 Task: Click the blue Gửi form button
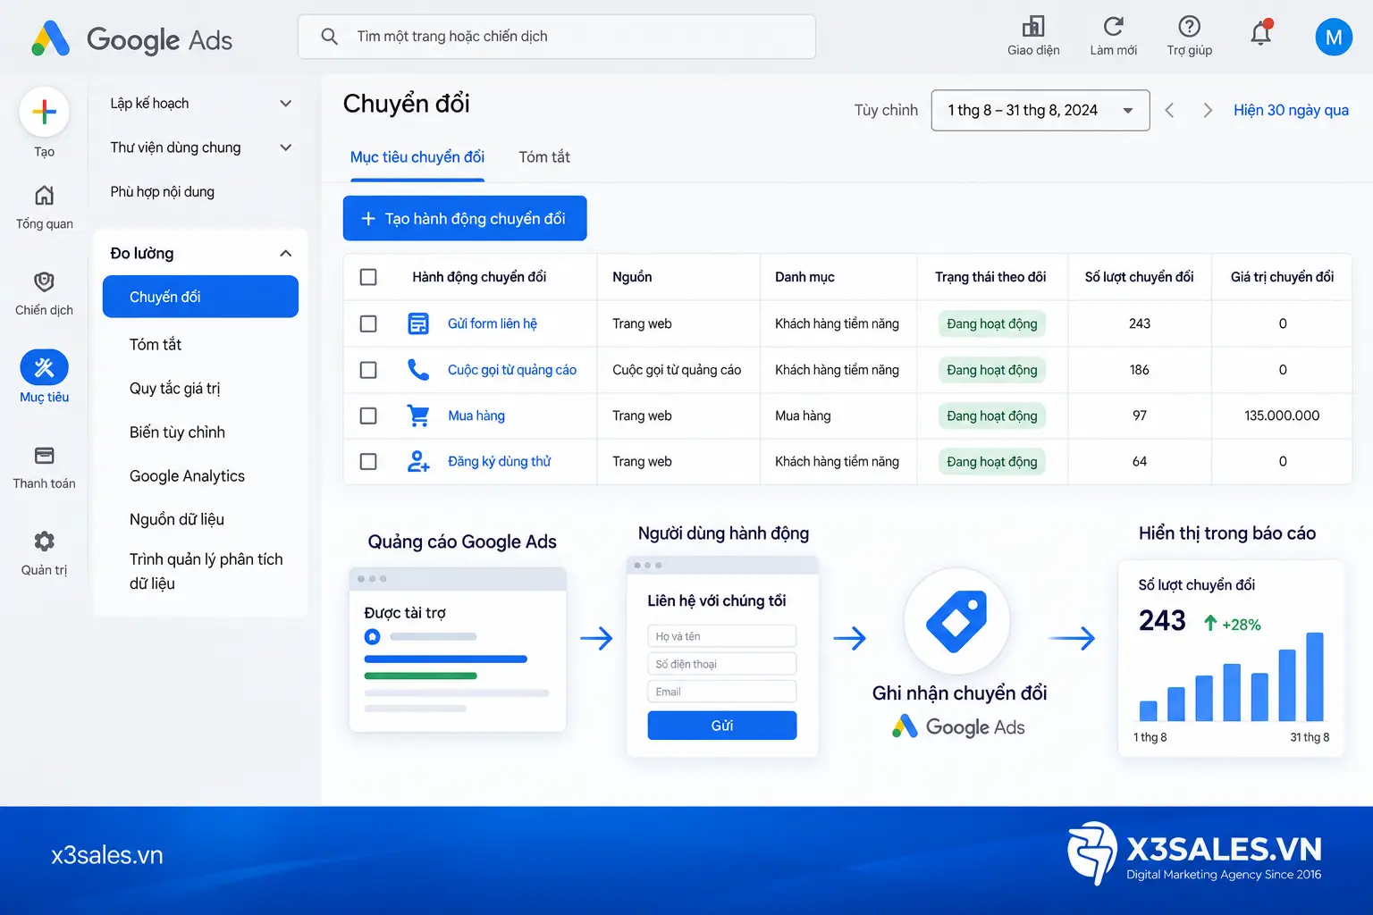pyautogui.click(x=721, y=726)
